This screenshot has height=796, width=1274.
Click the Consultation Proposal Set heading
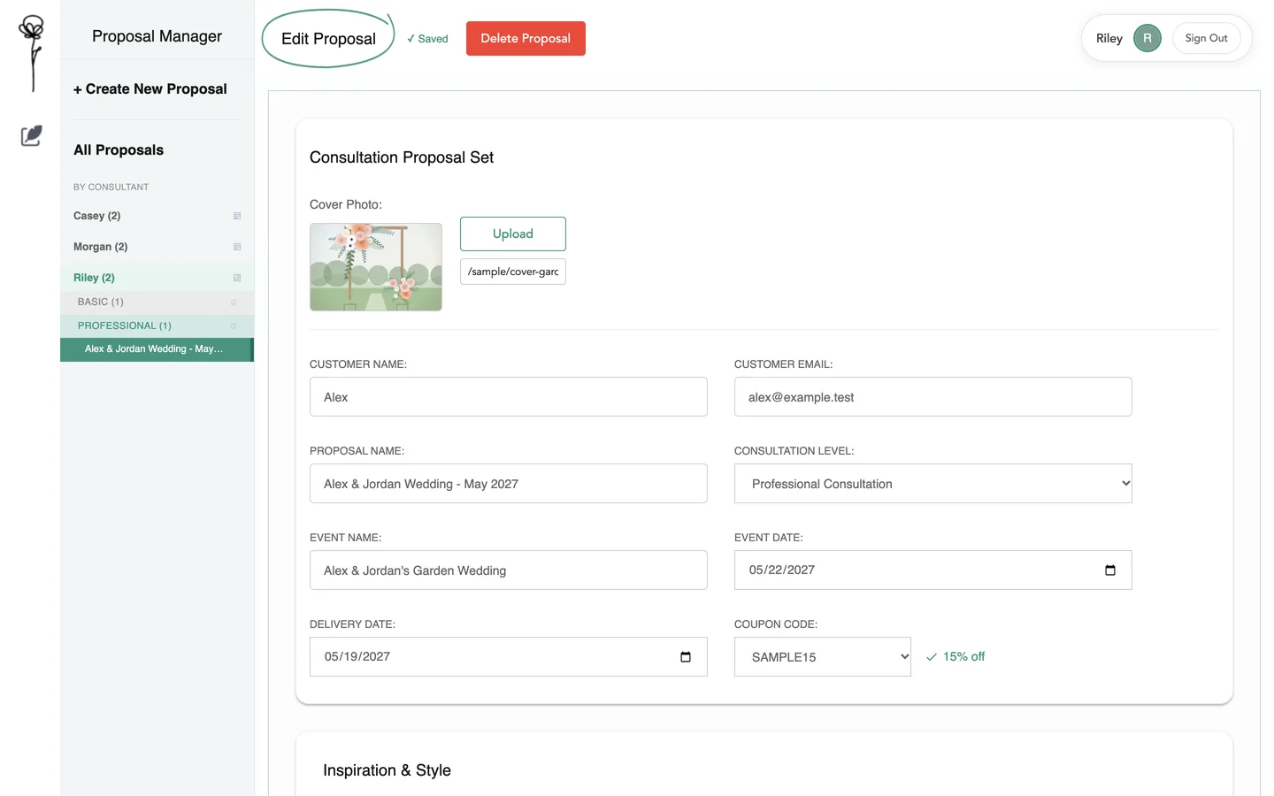(402, 157)
